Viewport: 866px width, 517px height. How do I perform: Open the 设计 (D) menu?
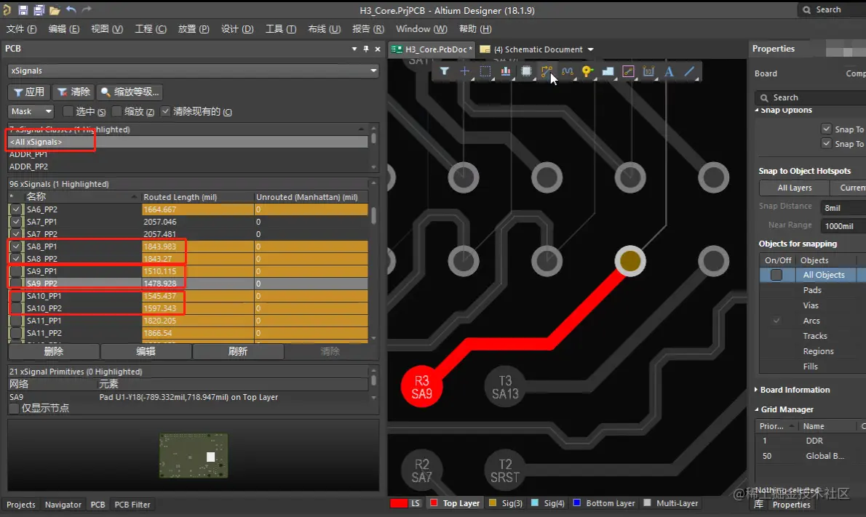tap(237, 28)
